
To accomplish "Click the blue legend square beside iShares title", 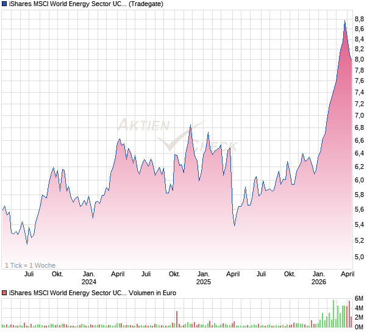I will pyautogui.click(x=4, y=4).
